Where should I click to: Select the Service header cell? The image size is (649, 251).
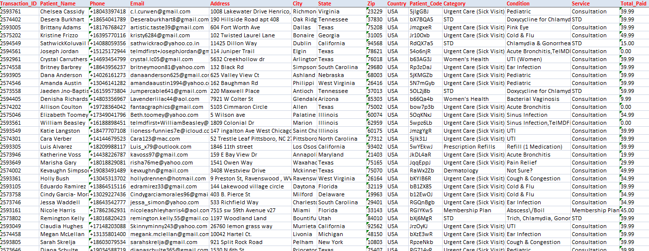[595, 3]
